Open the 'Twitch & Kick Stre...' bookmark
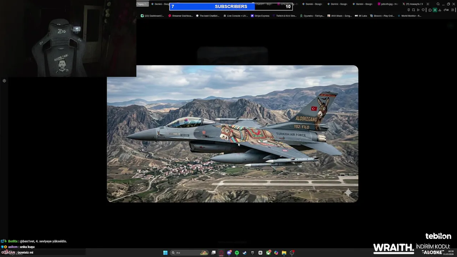Image resolution: width=457 pixels, height=257 pixels. [x=284, y=16]
